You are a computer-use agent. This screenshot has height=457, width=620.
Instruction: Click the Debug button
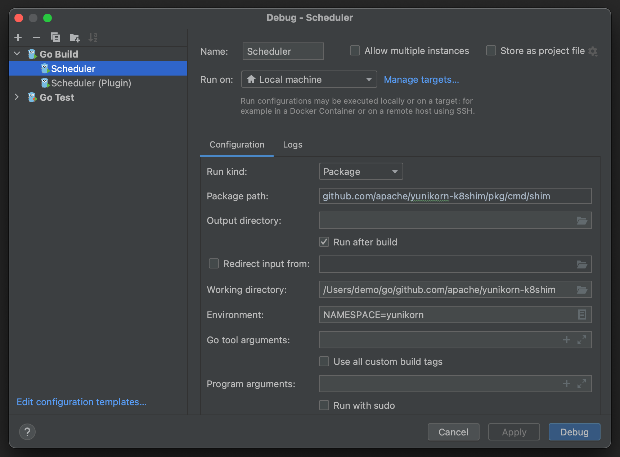tap(574, 432)
